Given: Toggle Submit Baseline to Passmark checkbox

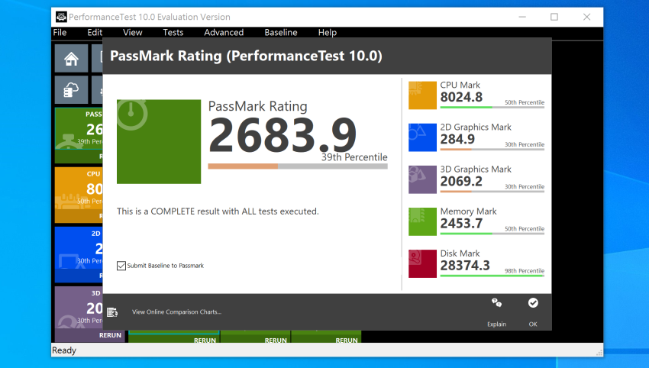Looking at the screenshot, I should pos(121,266).
